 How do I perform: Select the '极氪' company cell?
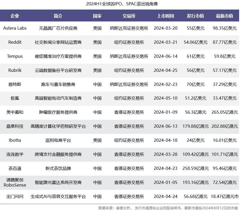[x=15, y=98]
